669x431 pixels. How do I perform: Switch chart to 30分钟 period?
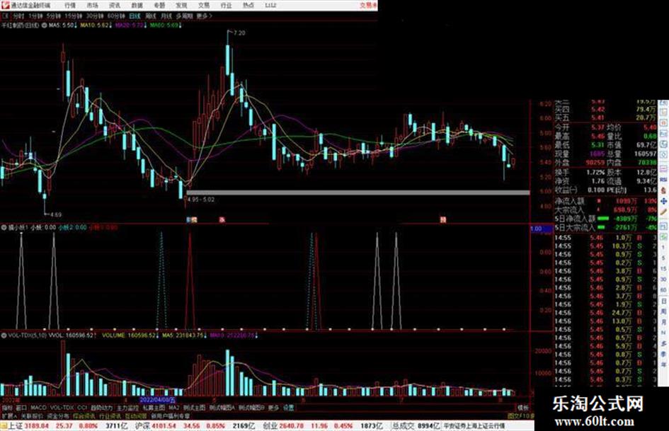[95, 16]
